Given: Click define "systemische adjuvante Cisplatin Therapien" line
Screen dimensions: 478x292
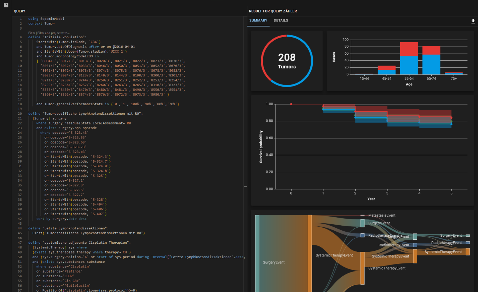Looking at the screenshot, I should [79, 242].
